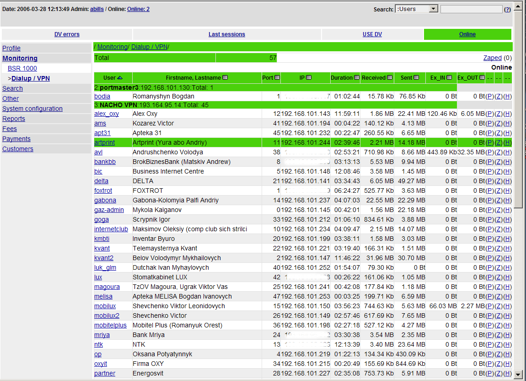Open Profile in sidebar
526x381 pixels.
[x=11, y=48]
